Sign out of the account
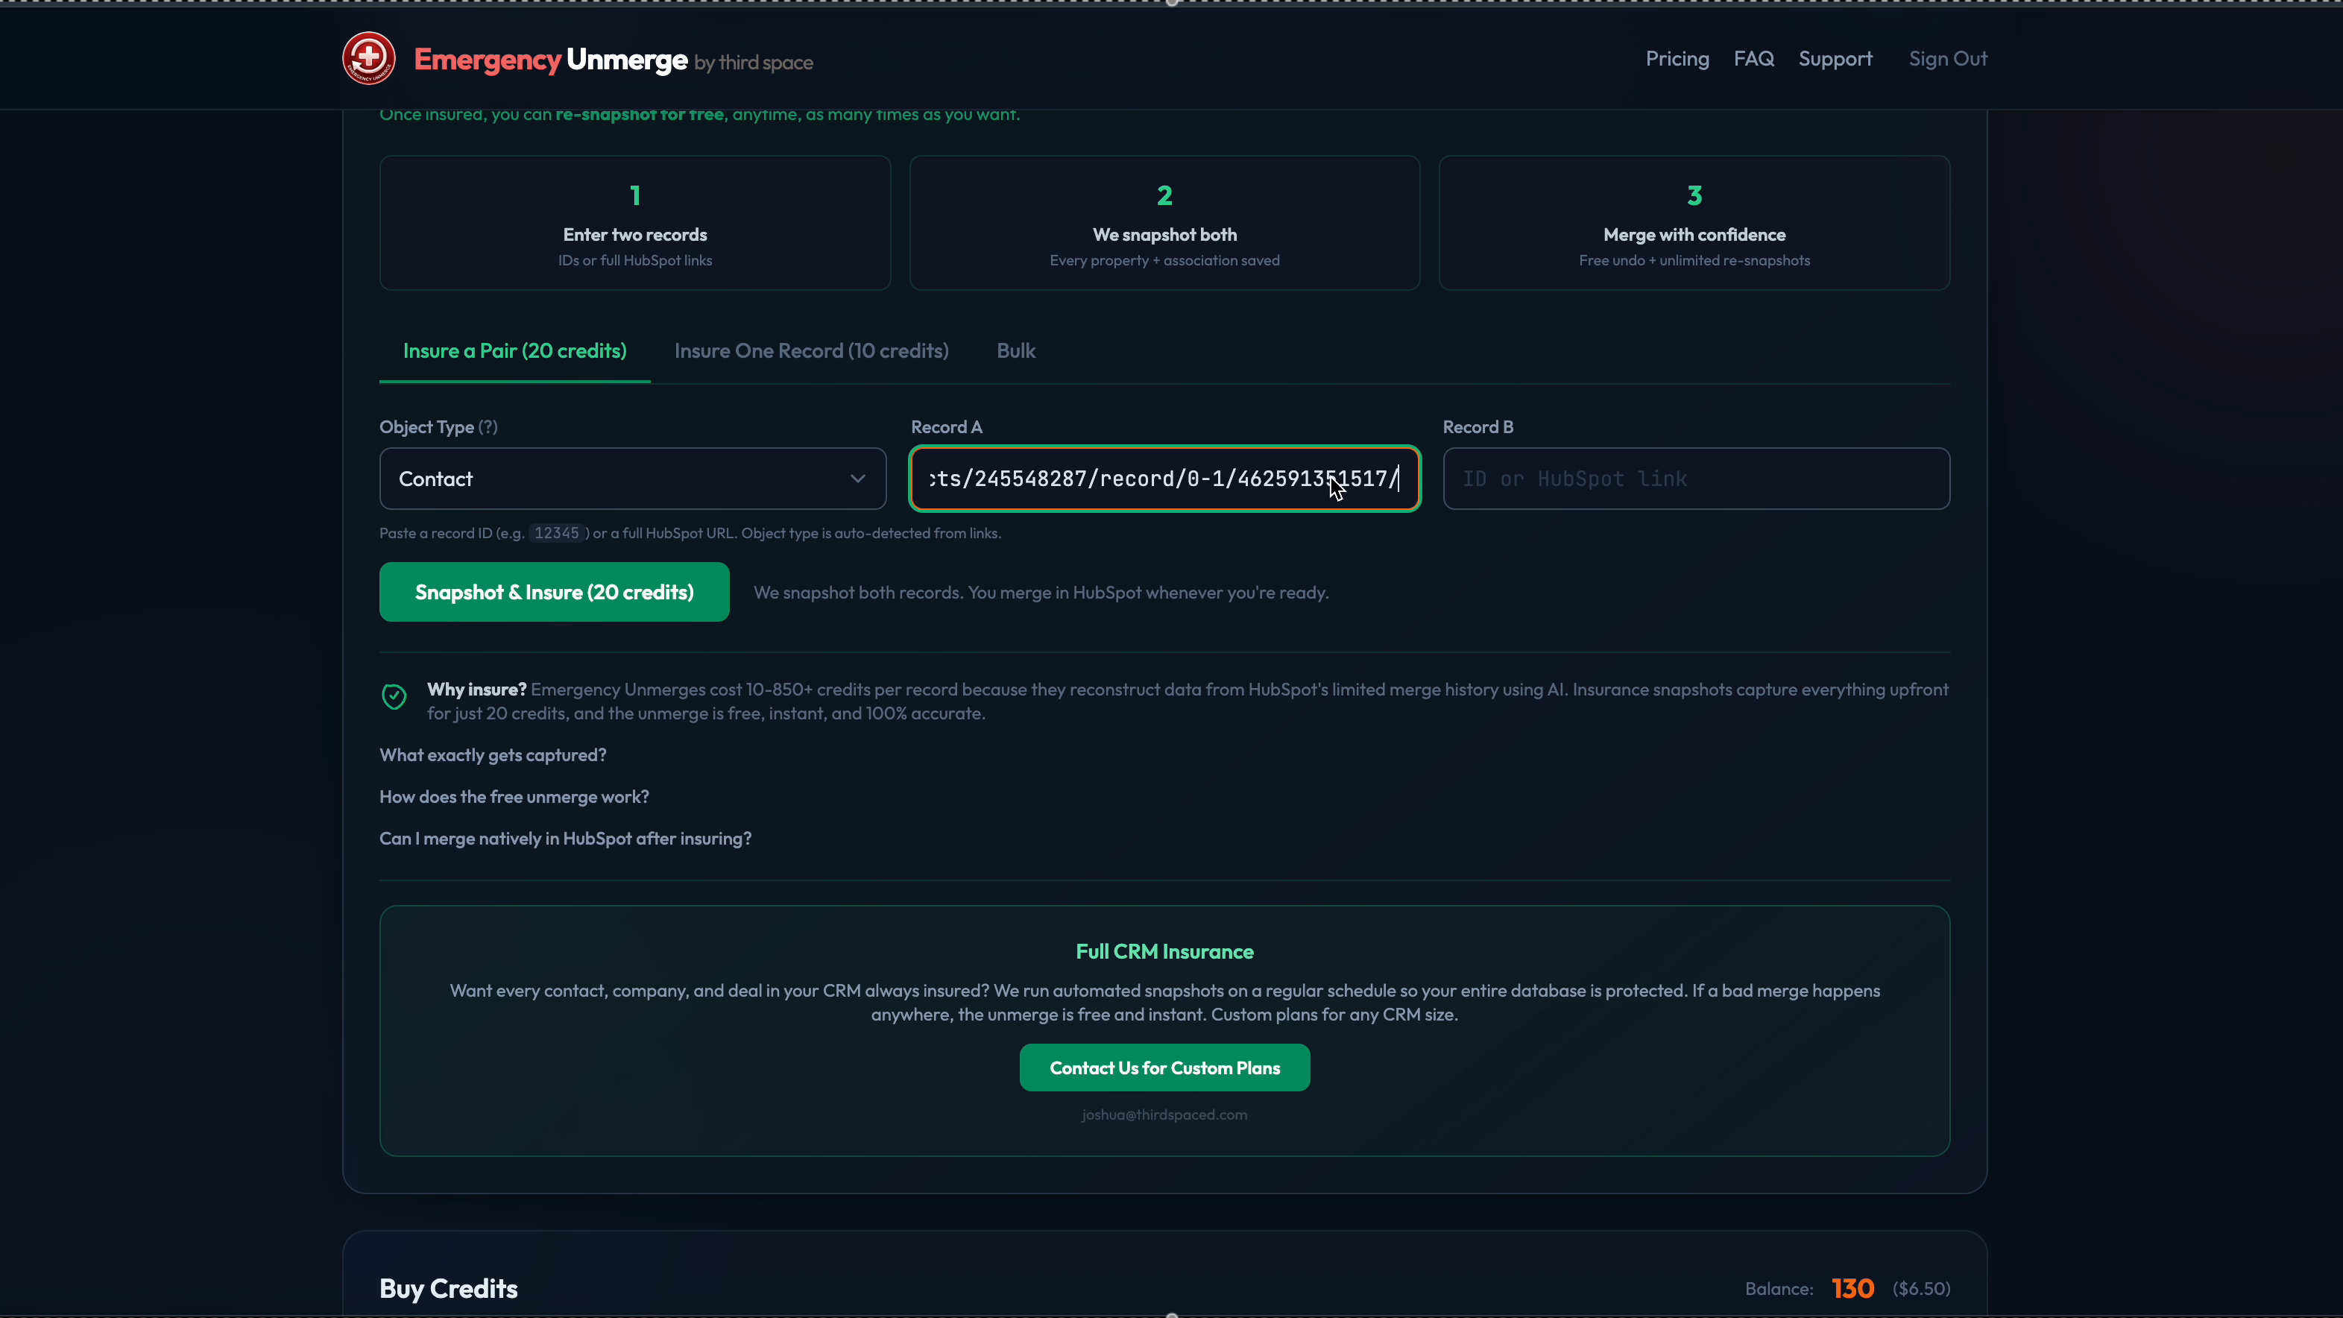This screenshot has width=2343, height=1318. pos(1947,58)
